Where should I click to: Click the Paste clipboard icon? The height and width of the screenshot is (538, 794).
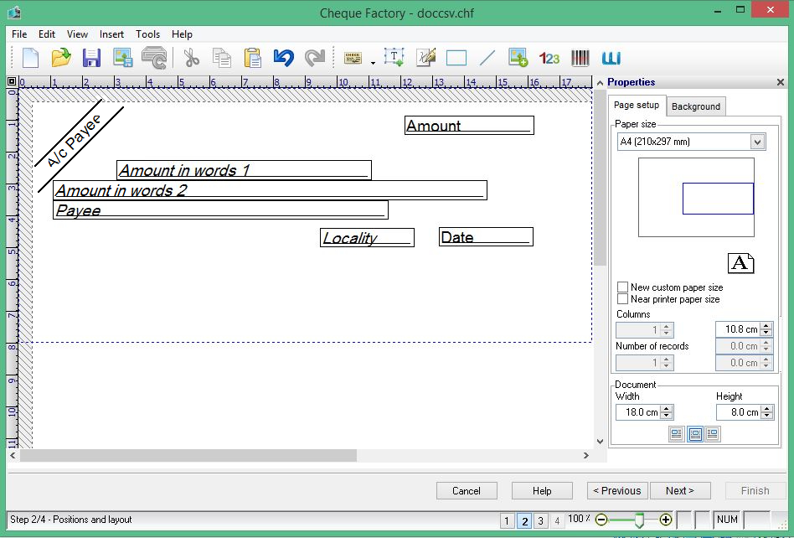[x=253, y=58]
